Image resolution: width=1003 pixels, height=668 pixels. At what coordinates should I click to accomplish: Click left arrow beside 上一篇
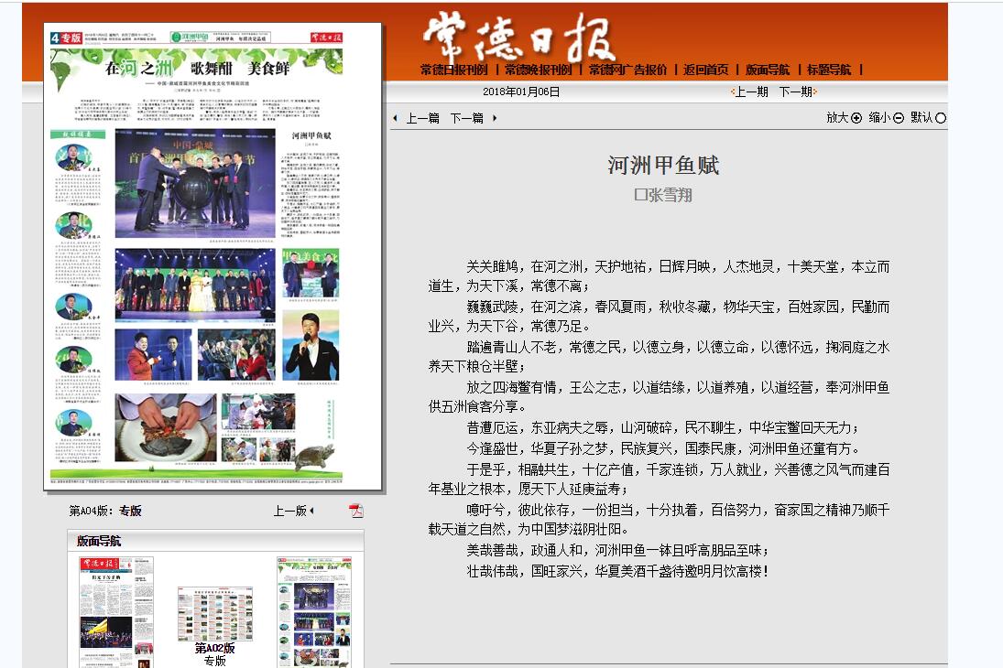[396, 118]
